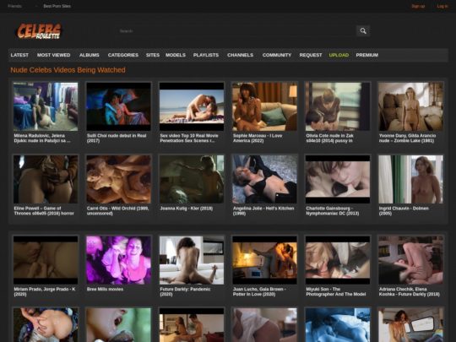Go to the Playlists page
Screen dimensions: 456x342
click(206, 55)
